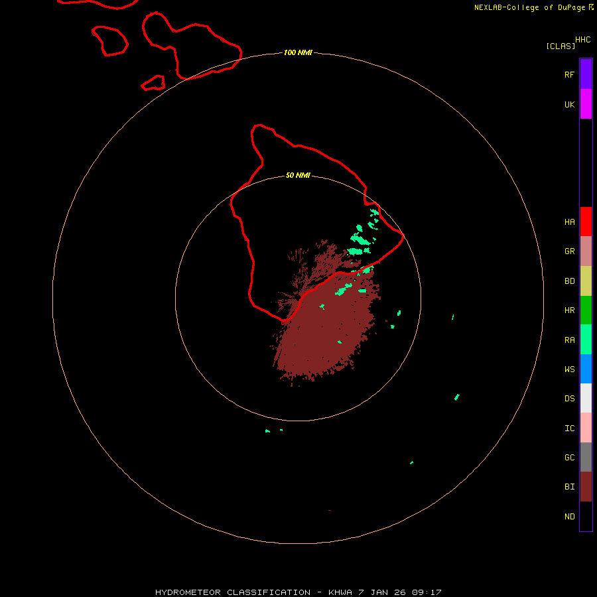Click the WS blue legend swatch
This screenshot has height=597, width=597.
point(586,369)
